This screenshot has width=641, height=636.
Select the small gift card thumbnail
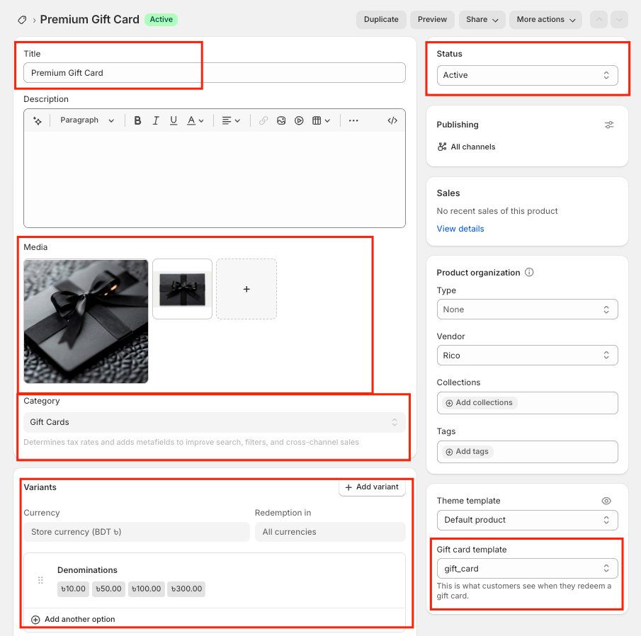click(182, 289)
